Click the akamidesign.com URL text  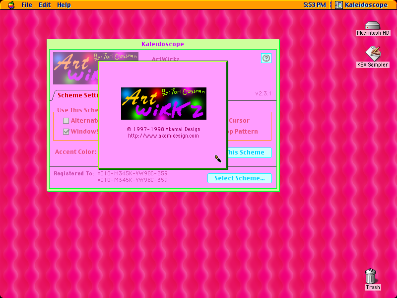[x=163, y=136]
